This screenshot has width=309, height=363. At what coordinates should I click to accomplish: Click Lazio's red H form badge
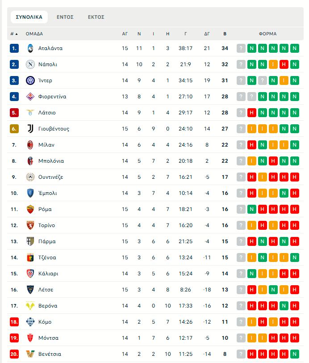click(x=251, y=113)
